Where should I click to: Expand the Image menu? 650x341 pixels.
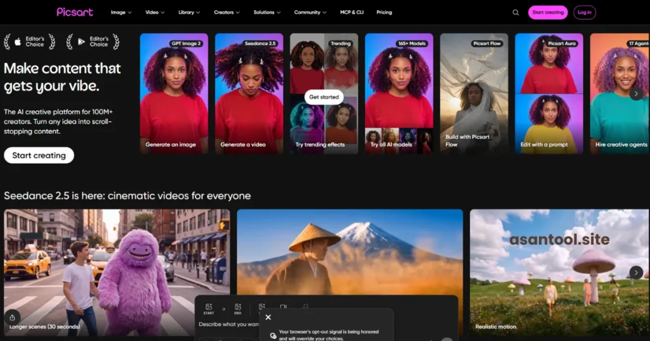click(x=121, y=13)
